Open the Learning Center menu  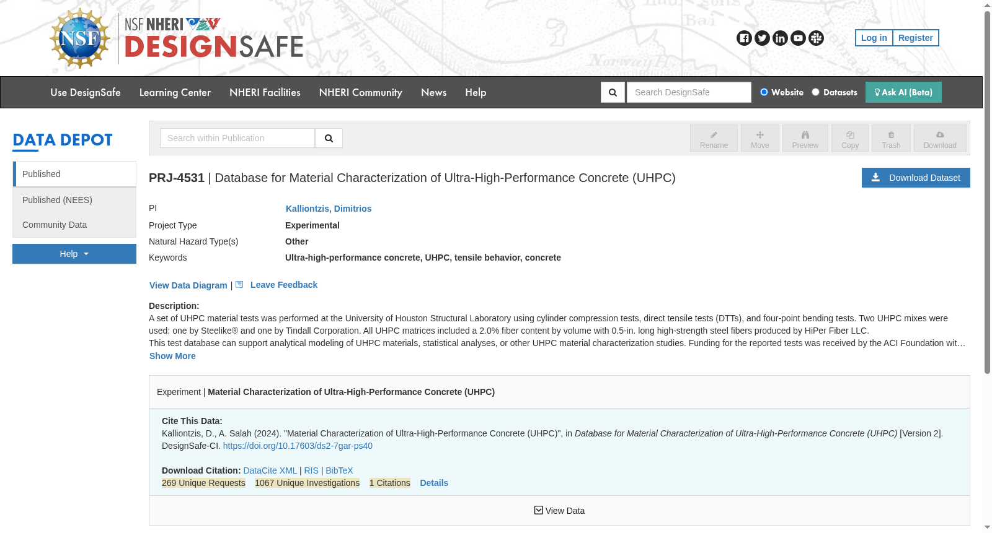tap(175, 92)
